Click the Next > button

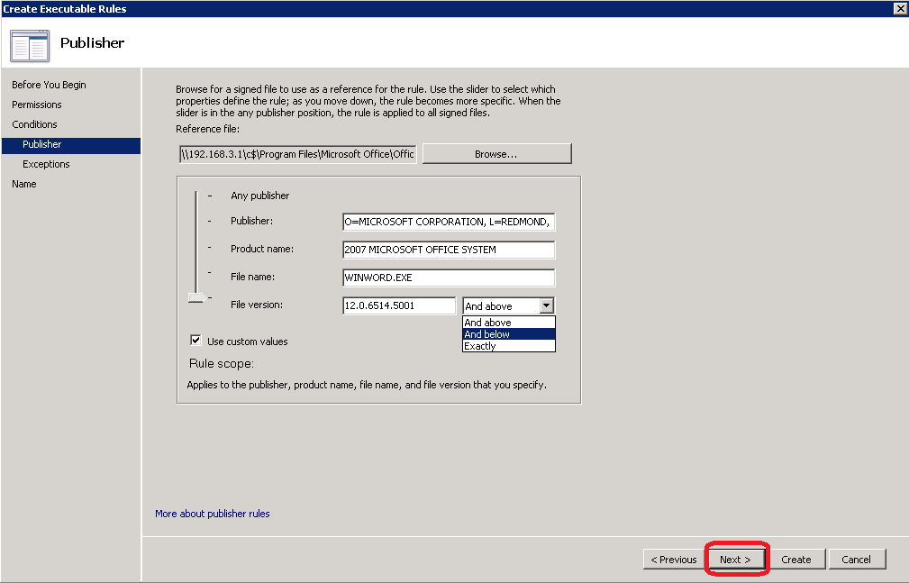tap(735, 560)
